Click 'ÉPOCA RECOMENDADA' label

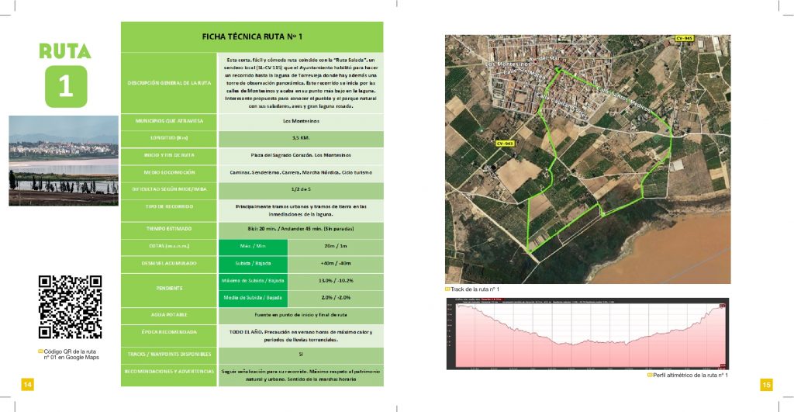169,332
